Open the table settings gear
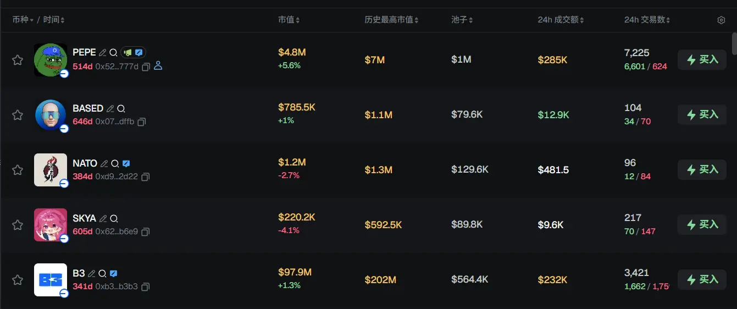The image size is (737, 309). click(x=721, y=20)
